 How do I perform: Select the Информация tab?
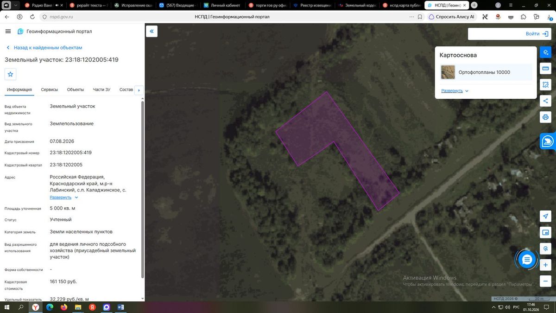click(19, 89)
